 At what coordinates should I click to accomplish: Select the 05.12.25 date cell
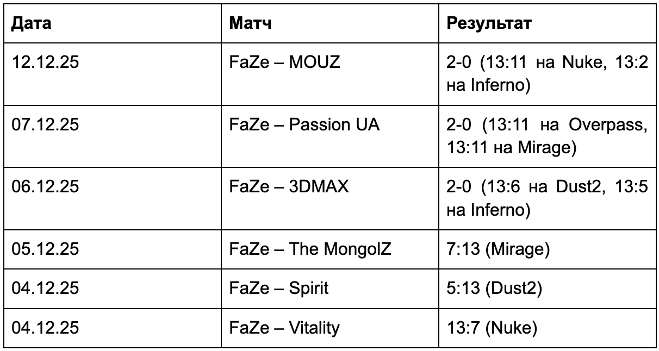[46, 249]
